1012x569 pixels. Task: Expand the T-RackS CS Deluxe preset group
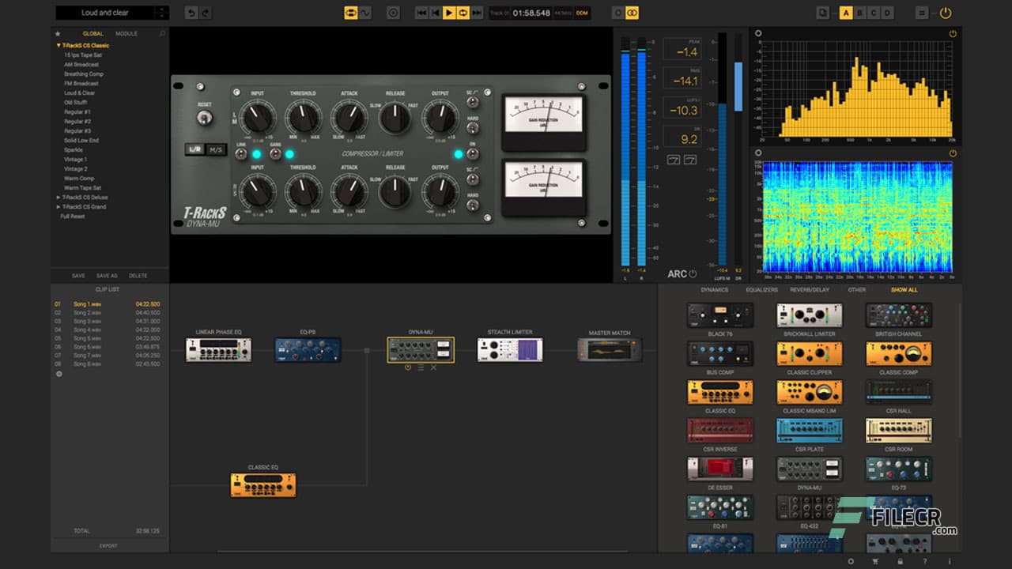pyautogui.click(x=57, y=197)
